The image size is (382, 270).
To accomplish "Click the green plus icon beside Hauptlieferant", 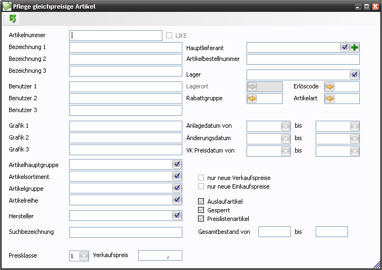I will (x=354, y=47).
